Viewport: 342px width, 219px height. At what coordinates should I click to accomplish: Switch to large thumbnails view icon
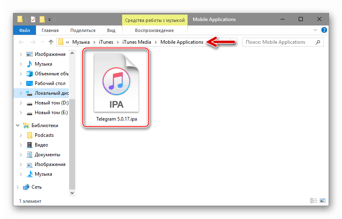(x=323, y=200)
